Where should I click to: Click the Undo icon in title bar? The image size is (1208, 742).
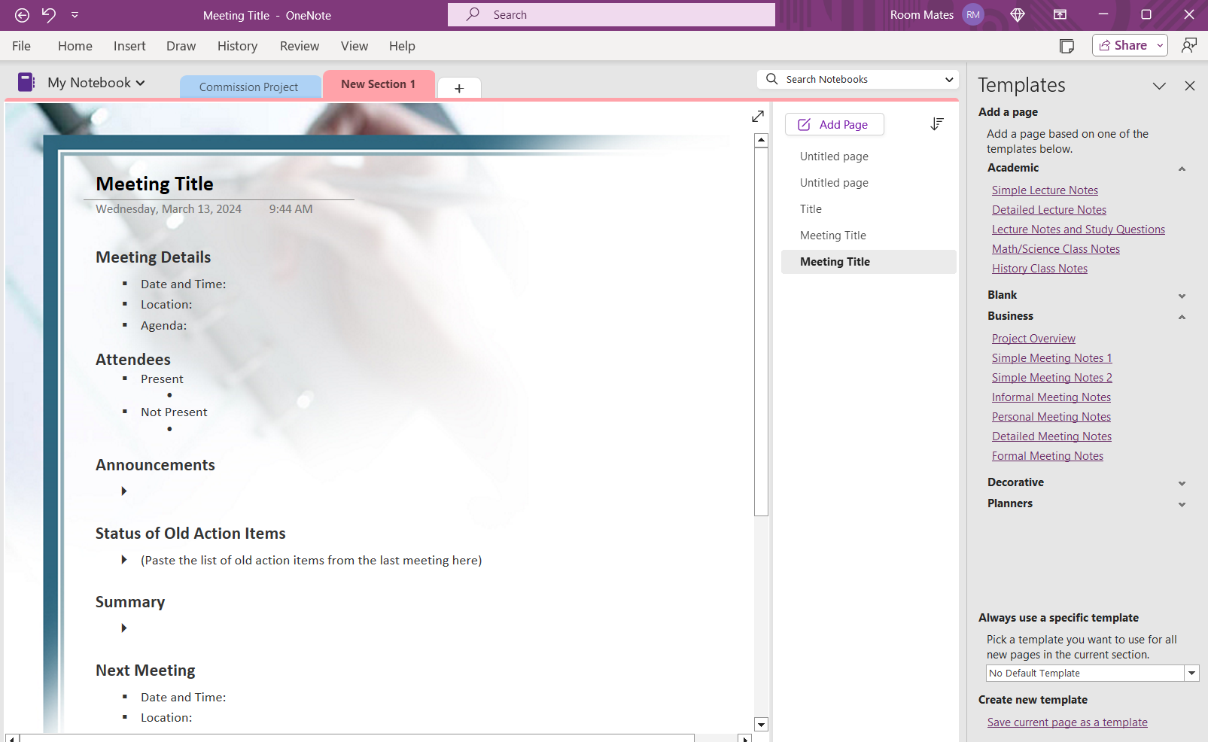point(49,15)
